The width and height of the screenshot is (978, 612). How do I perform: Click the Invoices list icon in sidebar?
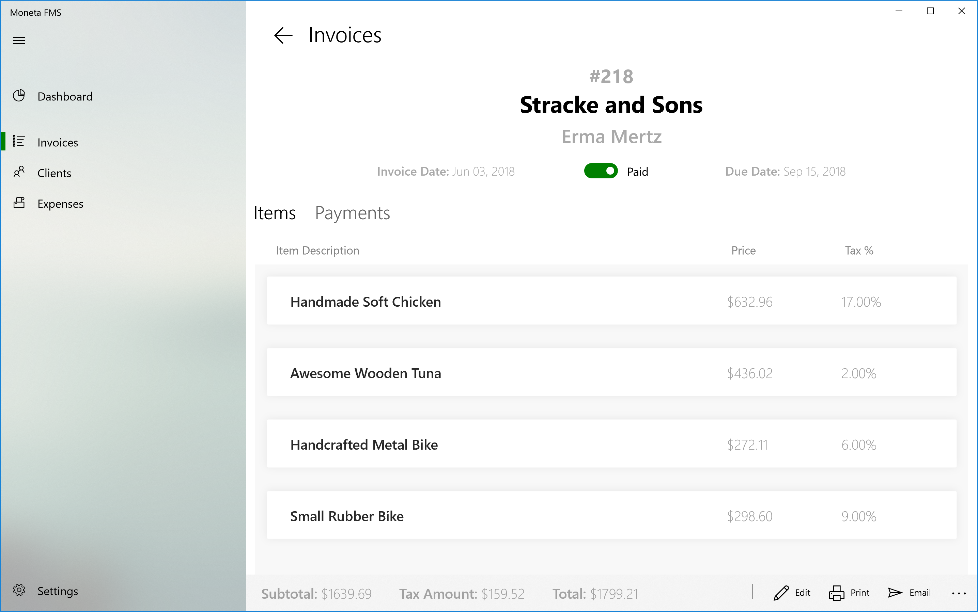[x=19, y=142]
